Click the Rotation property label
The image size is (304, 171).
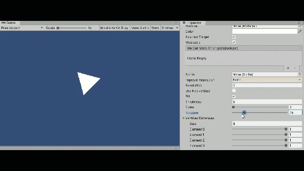coord(192,113)
